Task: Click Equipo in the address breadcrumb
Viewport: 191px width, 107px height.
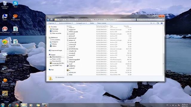Action: 61,20
